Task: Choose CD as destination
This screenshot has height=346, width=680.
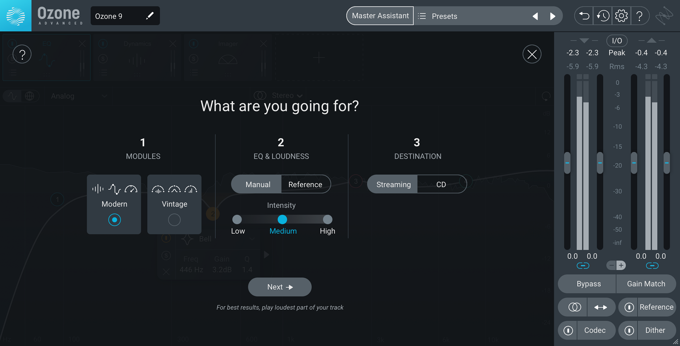Action: click(441, 184)
